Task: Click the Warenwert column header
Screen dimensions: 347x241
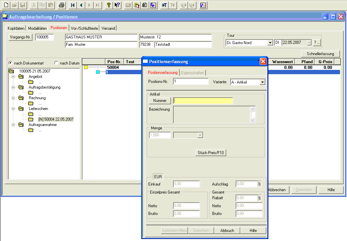Action: point(282,62)
